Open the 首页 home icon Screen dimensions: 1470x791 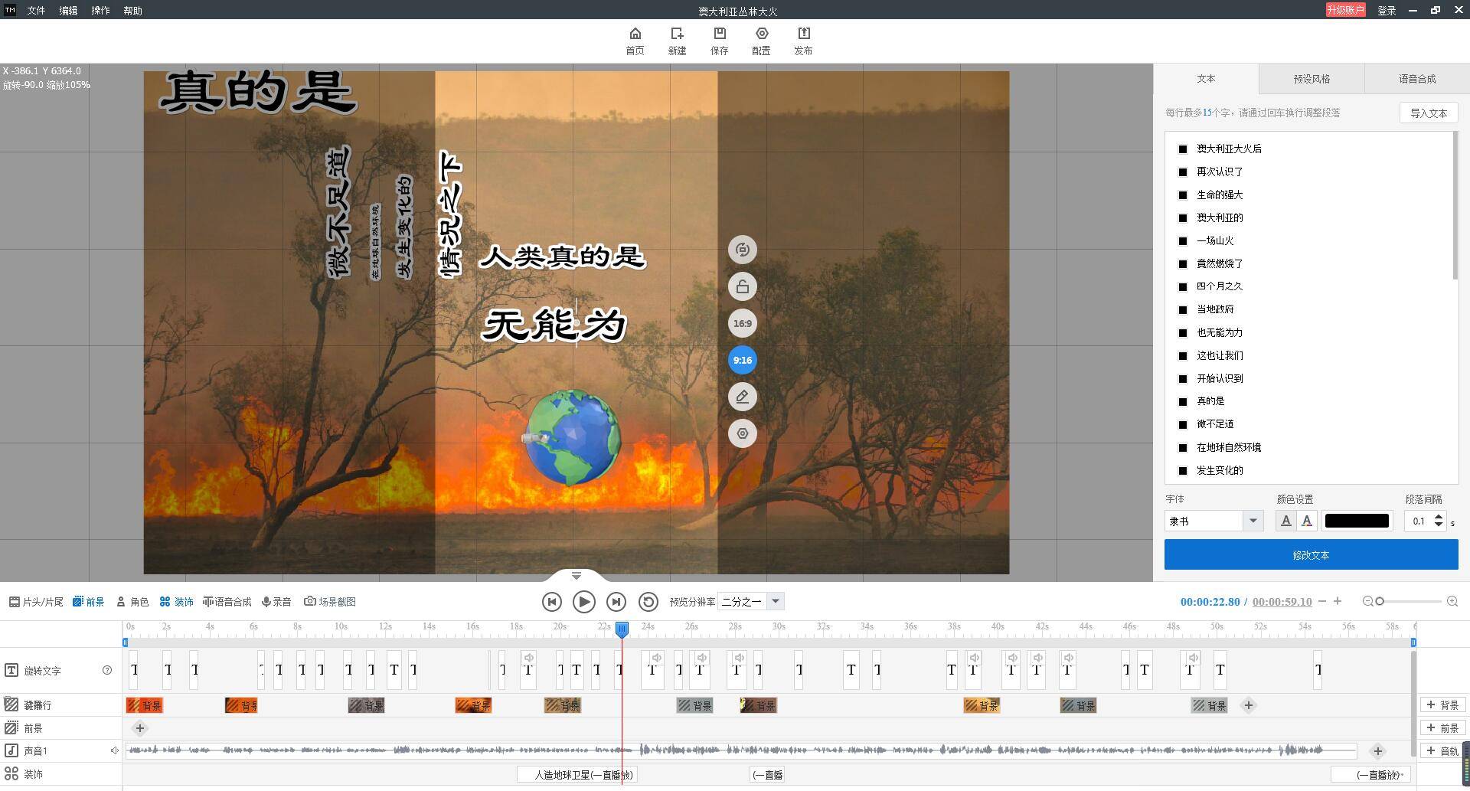point(635,41)
